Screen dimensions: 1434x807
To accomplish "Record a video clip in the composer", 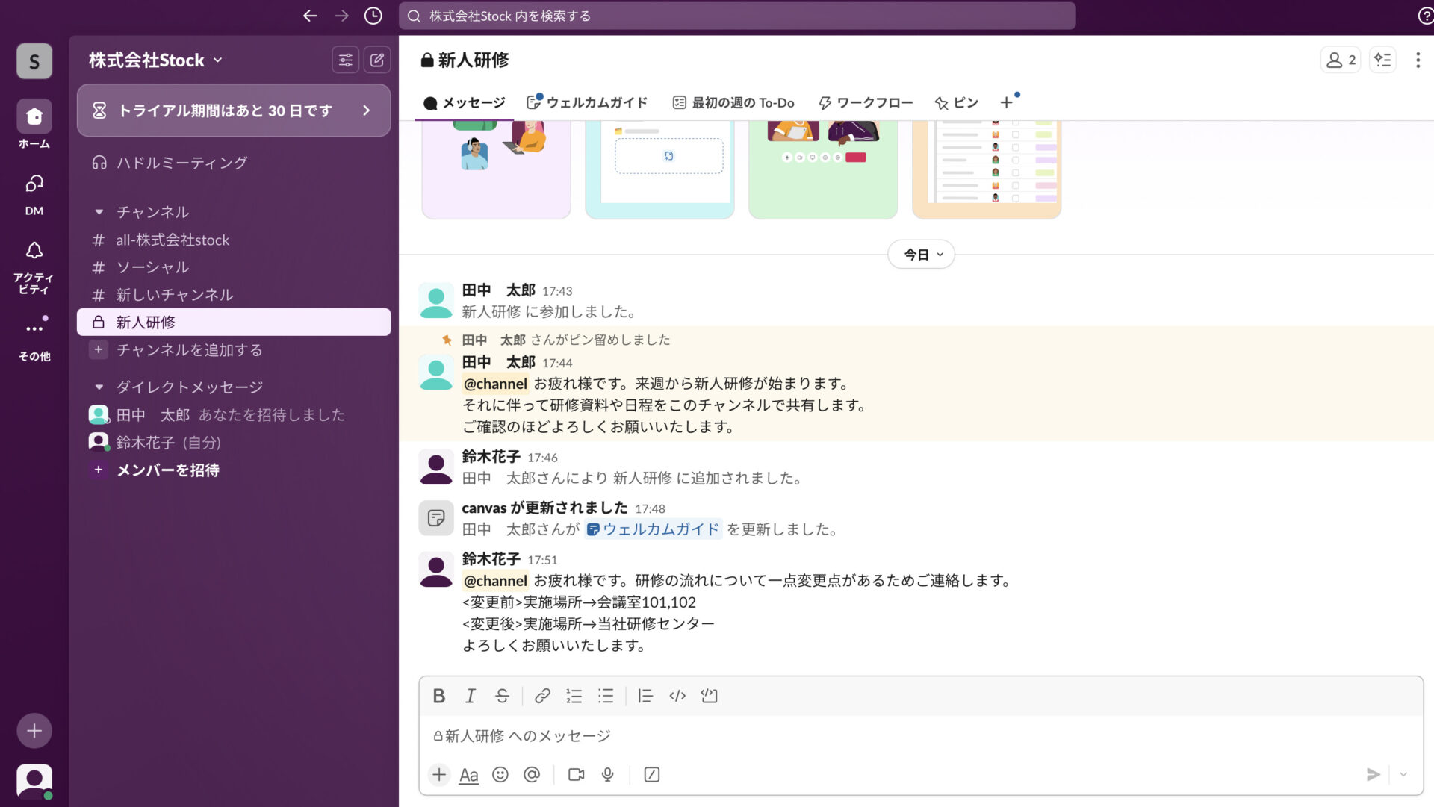I will (x=576, y=775).
